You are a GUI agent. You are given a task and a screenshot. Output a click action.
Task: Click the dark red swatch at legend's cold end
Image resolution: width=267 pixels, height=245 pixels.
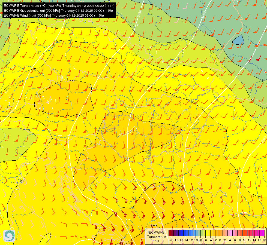(170, 233)
